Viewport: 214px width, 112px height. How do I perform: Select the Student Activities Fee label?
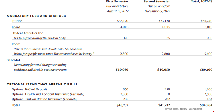(x=27, y=33)
